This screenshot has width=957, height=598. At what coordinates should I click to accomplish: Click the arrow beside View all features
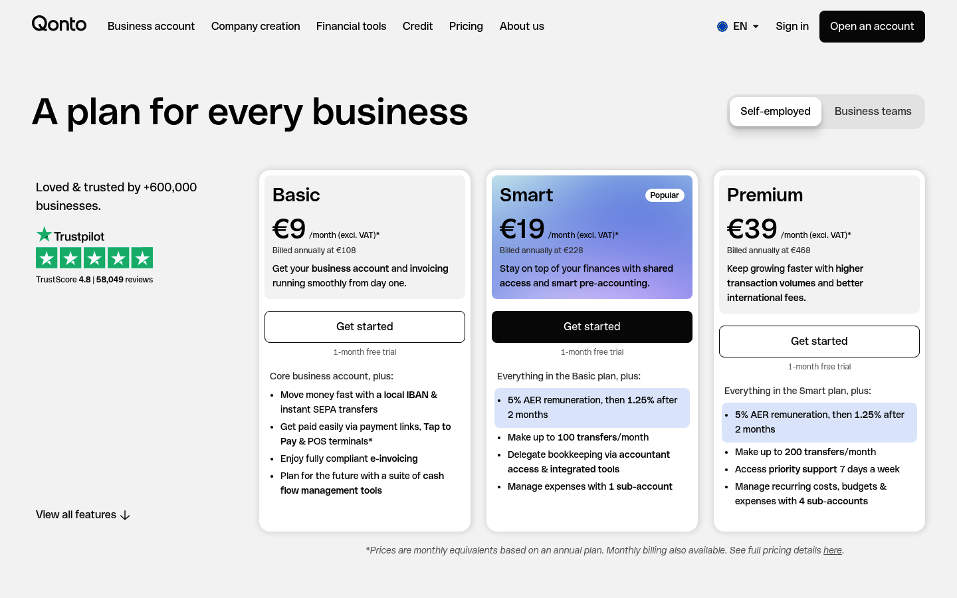pyautogui.click(x=125, y=515)
